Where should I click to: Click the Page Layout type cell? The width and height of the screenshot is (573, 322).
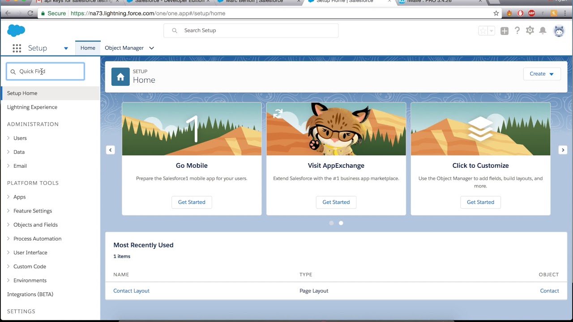click(314, 291)
